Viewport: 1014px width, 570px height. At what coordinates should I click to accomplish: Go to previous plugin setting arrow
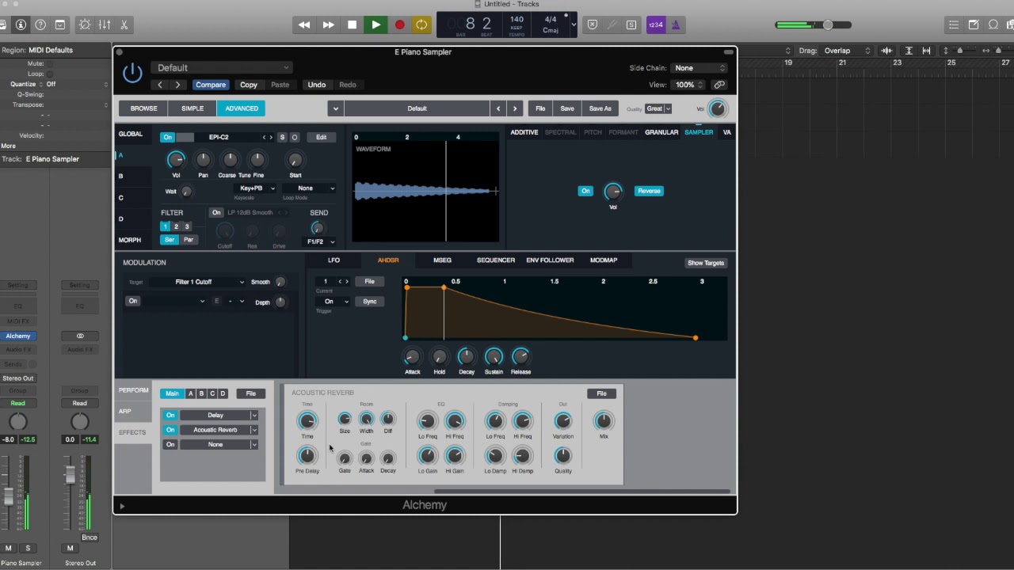[161, 85]
